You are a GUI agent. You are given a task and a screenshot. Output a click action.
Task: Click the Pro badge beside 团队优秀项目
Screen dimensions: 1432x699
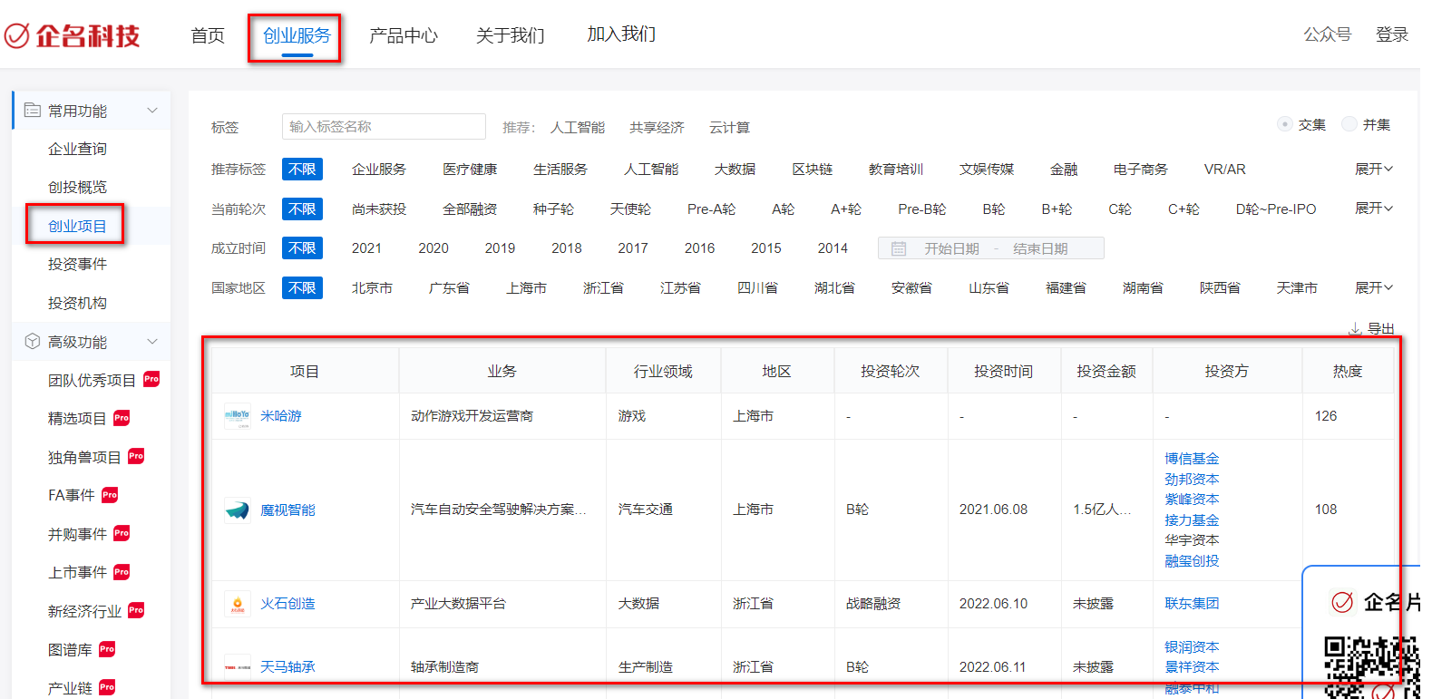pos(151,379)
